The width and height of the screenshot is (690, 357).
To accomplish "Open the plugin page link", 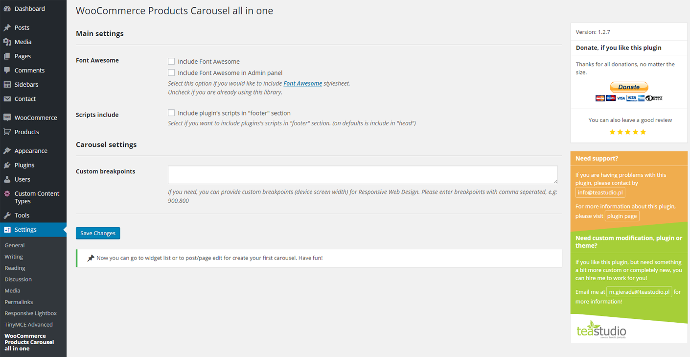I will tap(622, 216).
